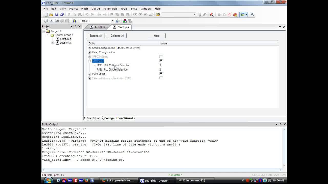Create a new file with toolbar icon
This screenshot has width=328, height=184.
46,15
